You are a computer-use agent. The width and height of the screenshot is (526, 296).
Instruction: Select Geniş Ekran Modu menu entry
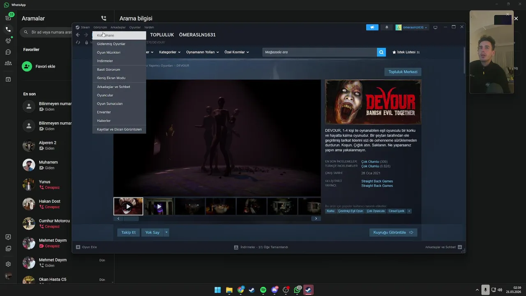pos(119,78)
